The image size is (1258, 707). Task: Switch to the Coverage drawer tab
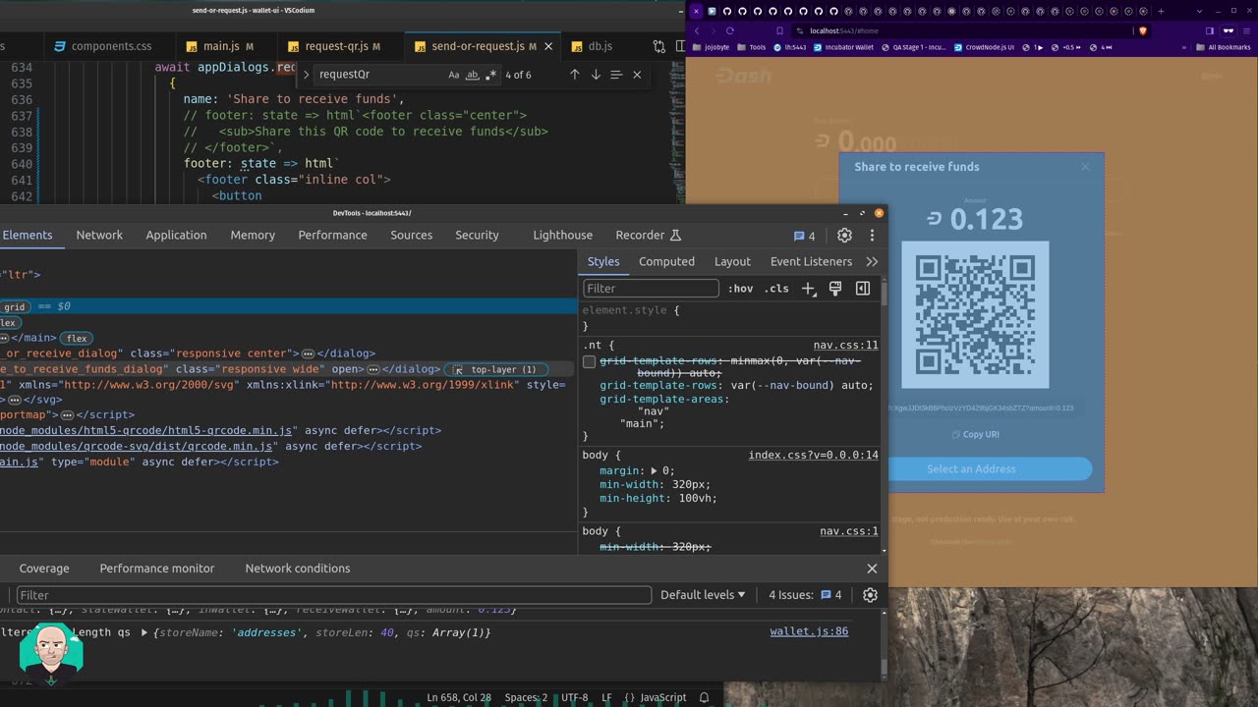(x=44, y=569)
